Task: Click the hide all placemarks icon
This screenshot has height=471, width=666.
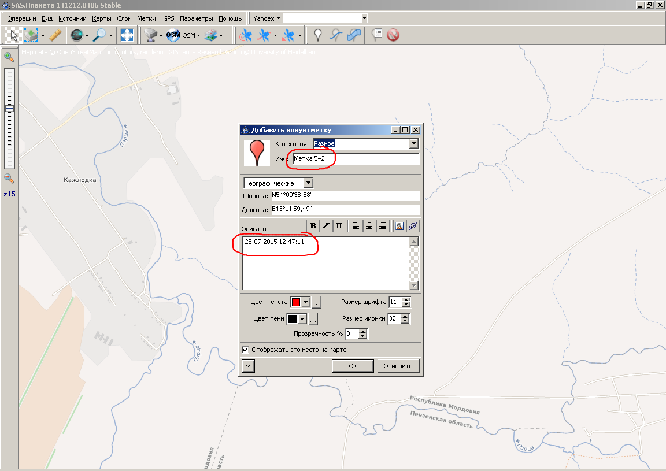Action: (393, 36)
